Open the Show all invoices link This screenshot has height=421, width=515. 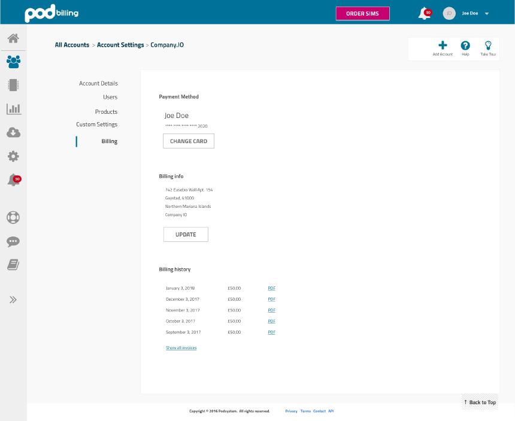(x=181, y=347)
